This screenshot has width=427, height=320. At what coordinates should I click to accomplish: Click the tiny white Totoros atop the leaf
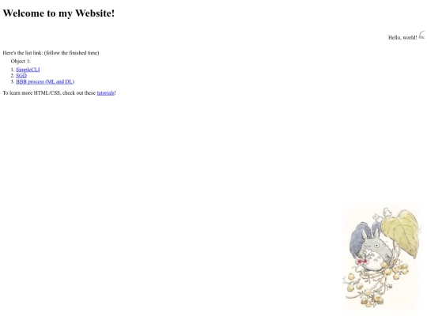[383, 213]
